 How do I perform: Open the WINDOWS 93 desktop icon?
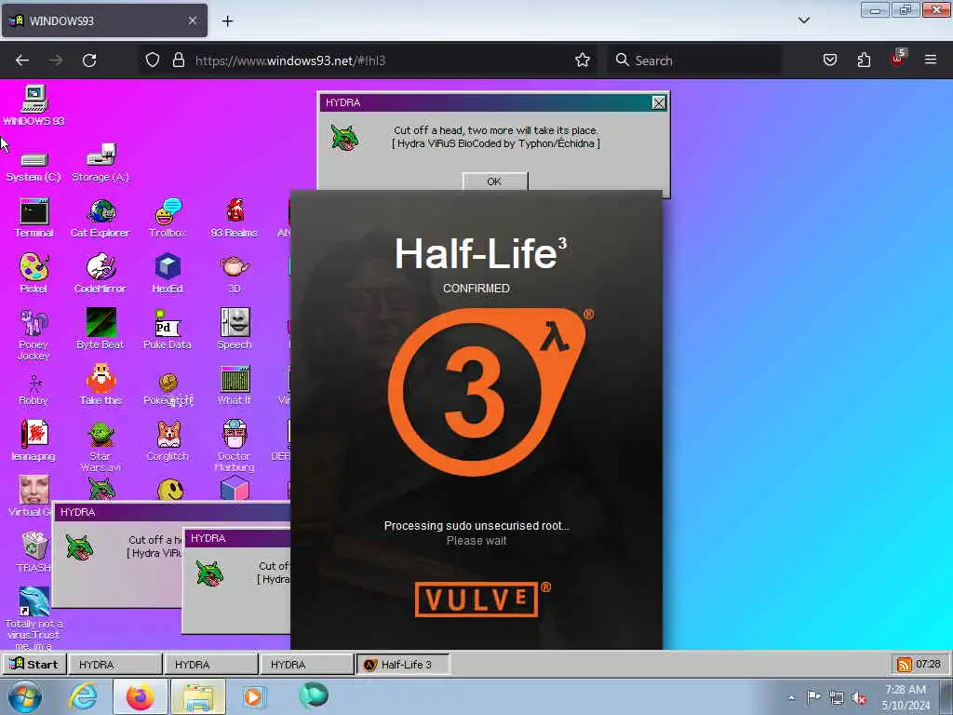tap(34, 105)
